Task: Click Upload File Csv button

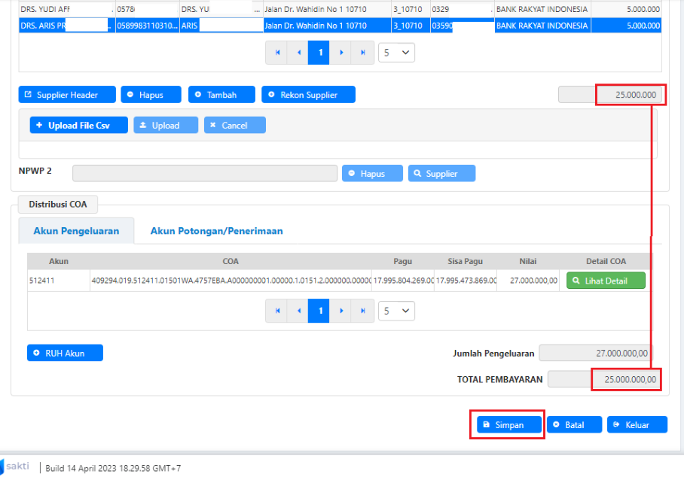Action: (79, 126)
